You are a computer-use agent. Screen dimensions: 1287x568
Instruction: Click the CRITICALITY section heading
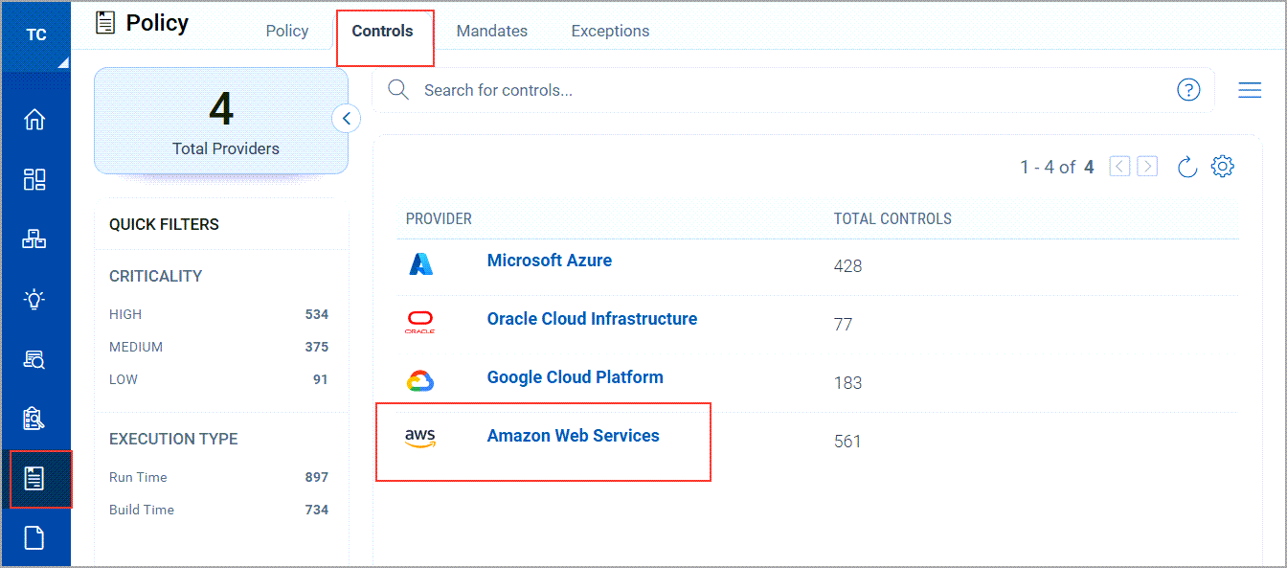point(156,276)
